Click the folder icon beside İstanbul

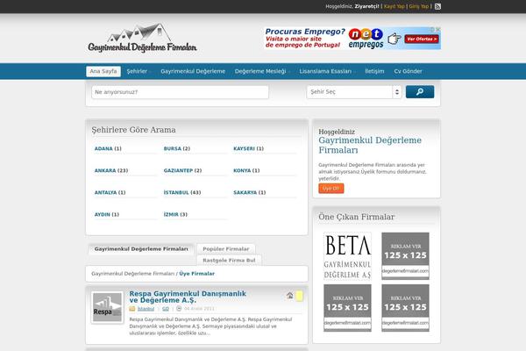tap(132, 308)
